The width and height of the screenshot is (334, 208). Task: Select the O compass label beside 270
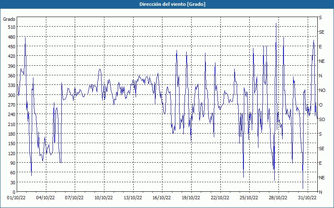pyautogui.click(x=321, y=105)
